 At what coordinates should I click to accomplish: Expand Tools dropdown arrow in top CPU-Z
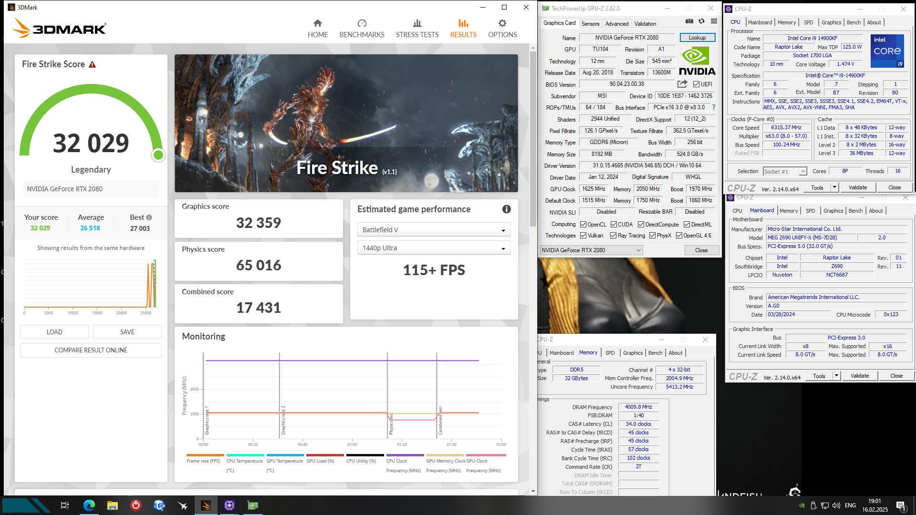coord(835,188)
